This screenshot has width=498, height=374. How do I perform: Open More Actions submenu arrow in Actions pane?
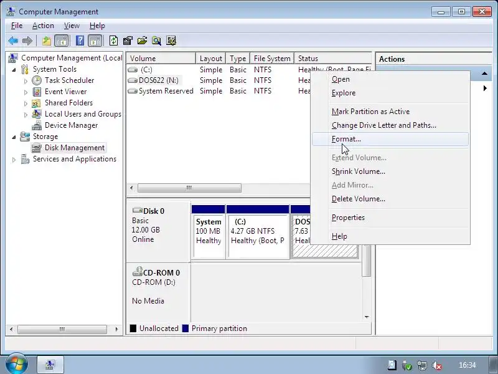point(485,88)
